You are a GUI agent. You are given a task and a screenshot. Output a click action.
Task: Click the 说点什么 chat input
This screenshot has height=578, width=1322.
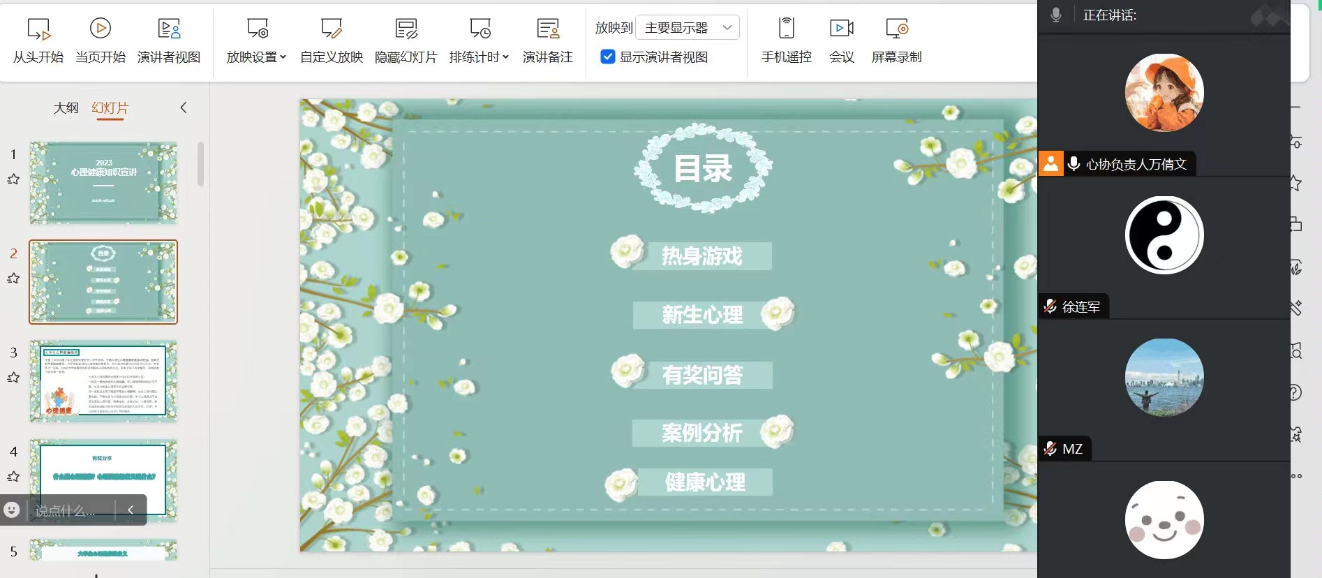(66, 510)
